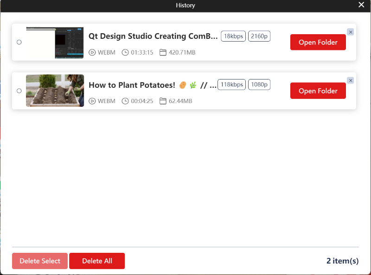Click the clock icon next to 01:33:15

click(x=125, y=52)
